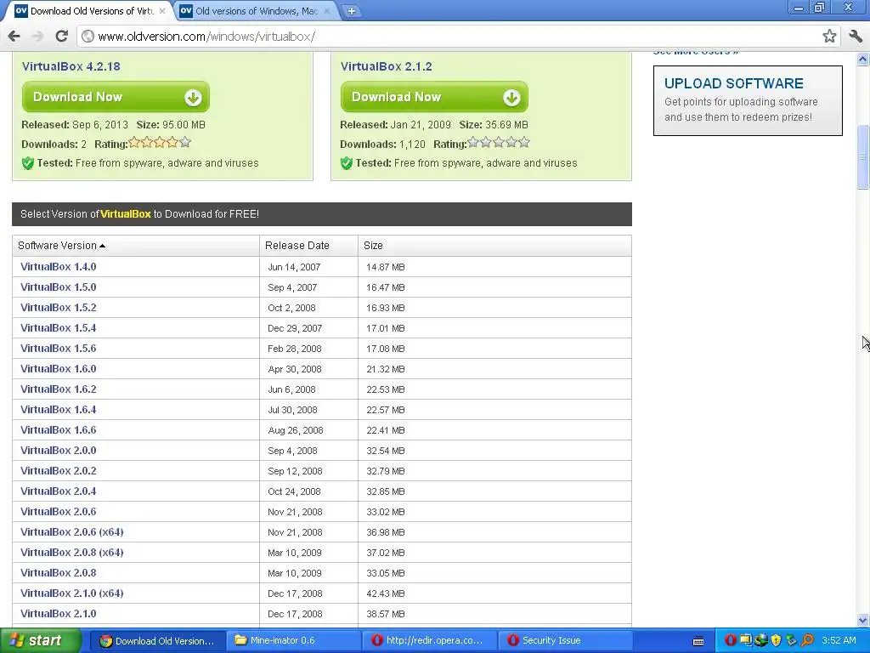Close the 'Download Old Versions of Virtu' tab

coord(162,11)
